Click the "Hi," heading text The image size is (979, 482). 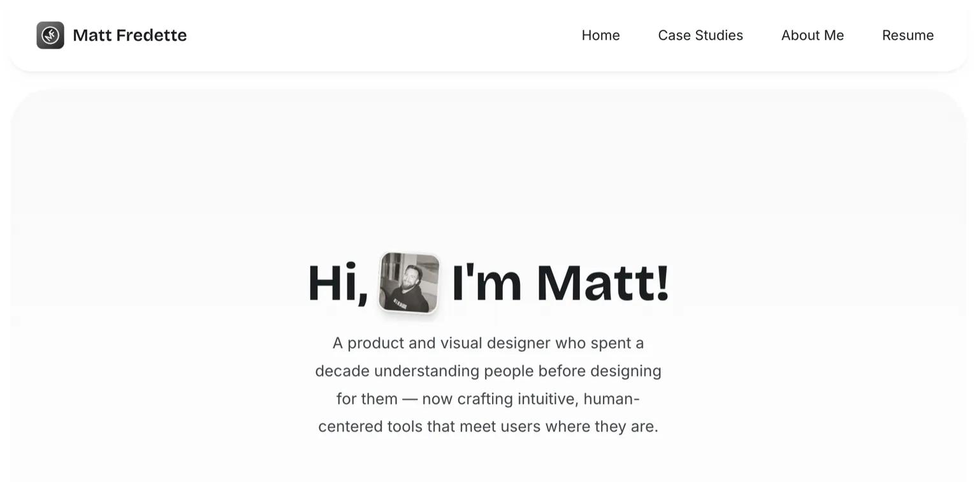pos(338,284)
